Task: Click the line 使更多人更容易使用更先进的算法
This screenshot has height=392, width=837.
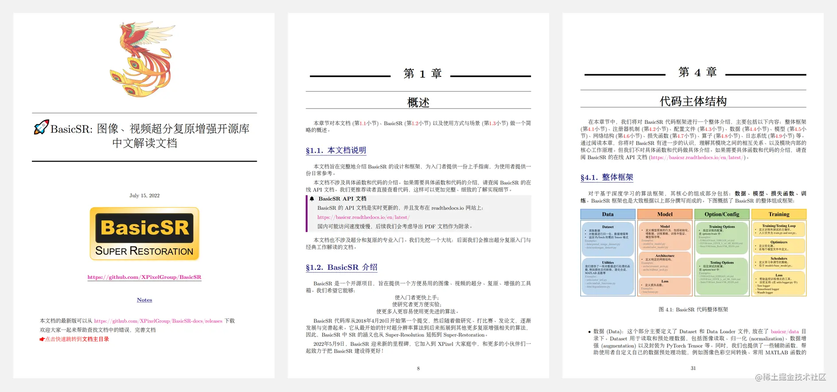Action: click(x=418, y=311)
